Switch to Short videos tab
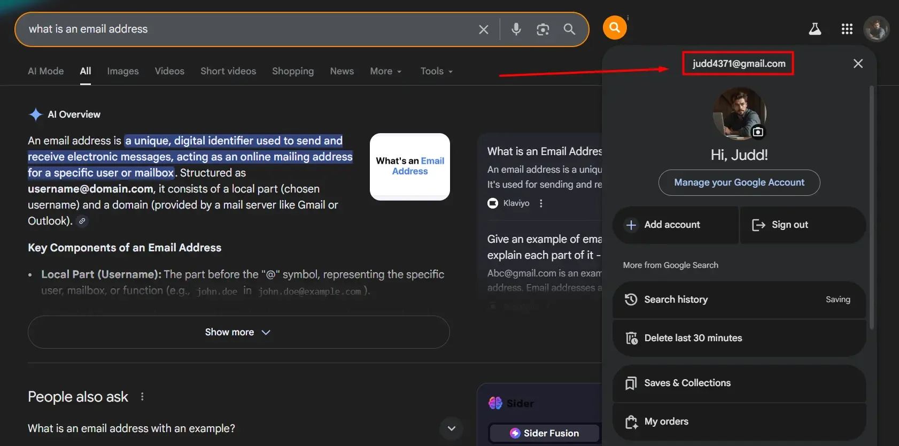The image size is (899, 446). 228,71
